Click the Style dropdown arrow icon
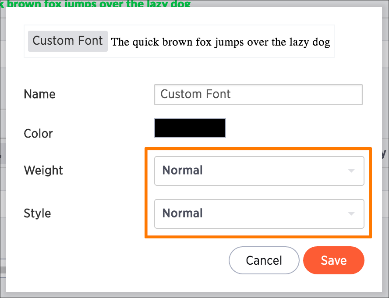 coord(351,213)
